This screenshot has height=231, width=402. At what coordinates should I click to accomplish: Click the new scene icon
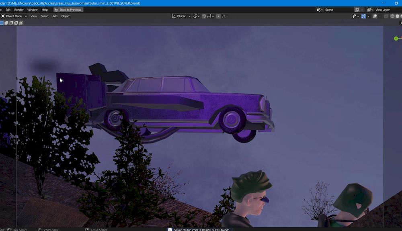point(357,10)
